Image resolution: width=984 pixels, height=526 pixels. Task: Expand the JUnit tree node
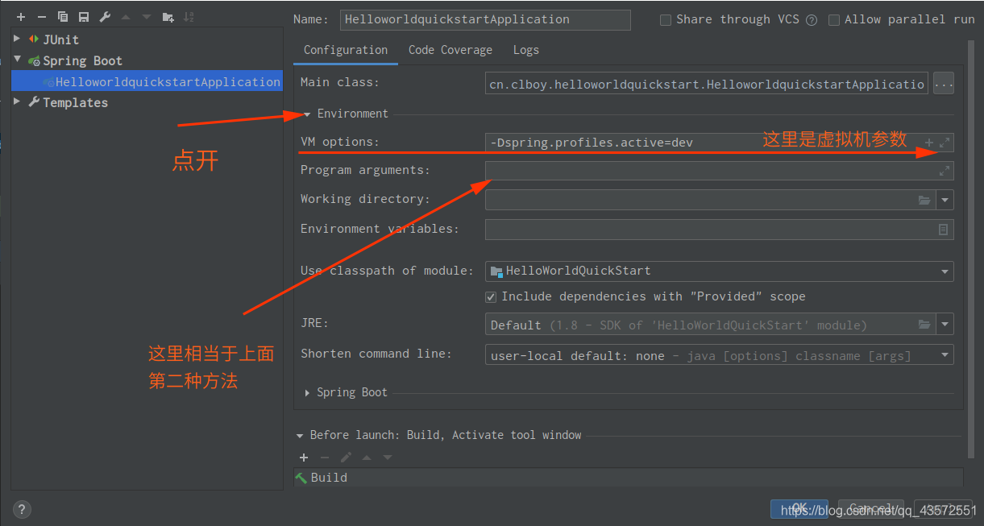point(18,38)
